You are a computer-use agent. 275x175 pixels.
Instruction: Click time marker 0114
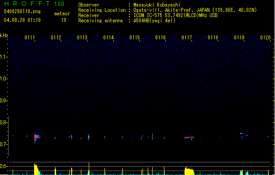point(108,38)
